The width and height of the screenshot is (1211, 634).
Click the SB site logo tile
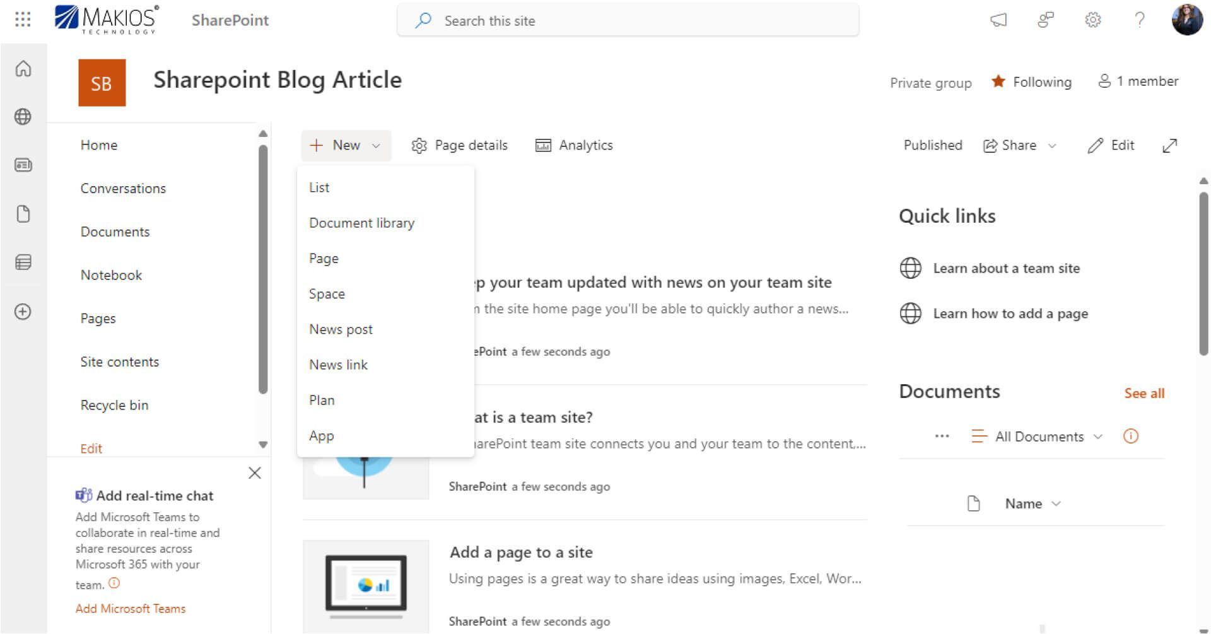click(102, 83)
